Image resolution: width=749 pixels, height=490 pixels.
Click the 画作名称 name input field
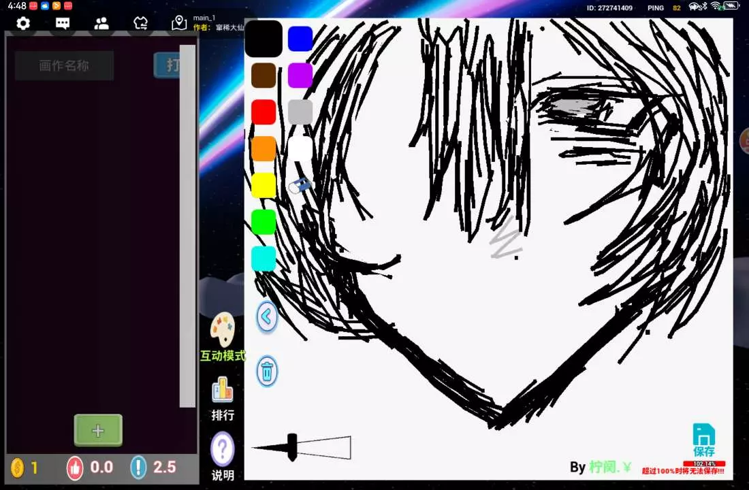click(64, 66)
